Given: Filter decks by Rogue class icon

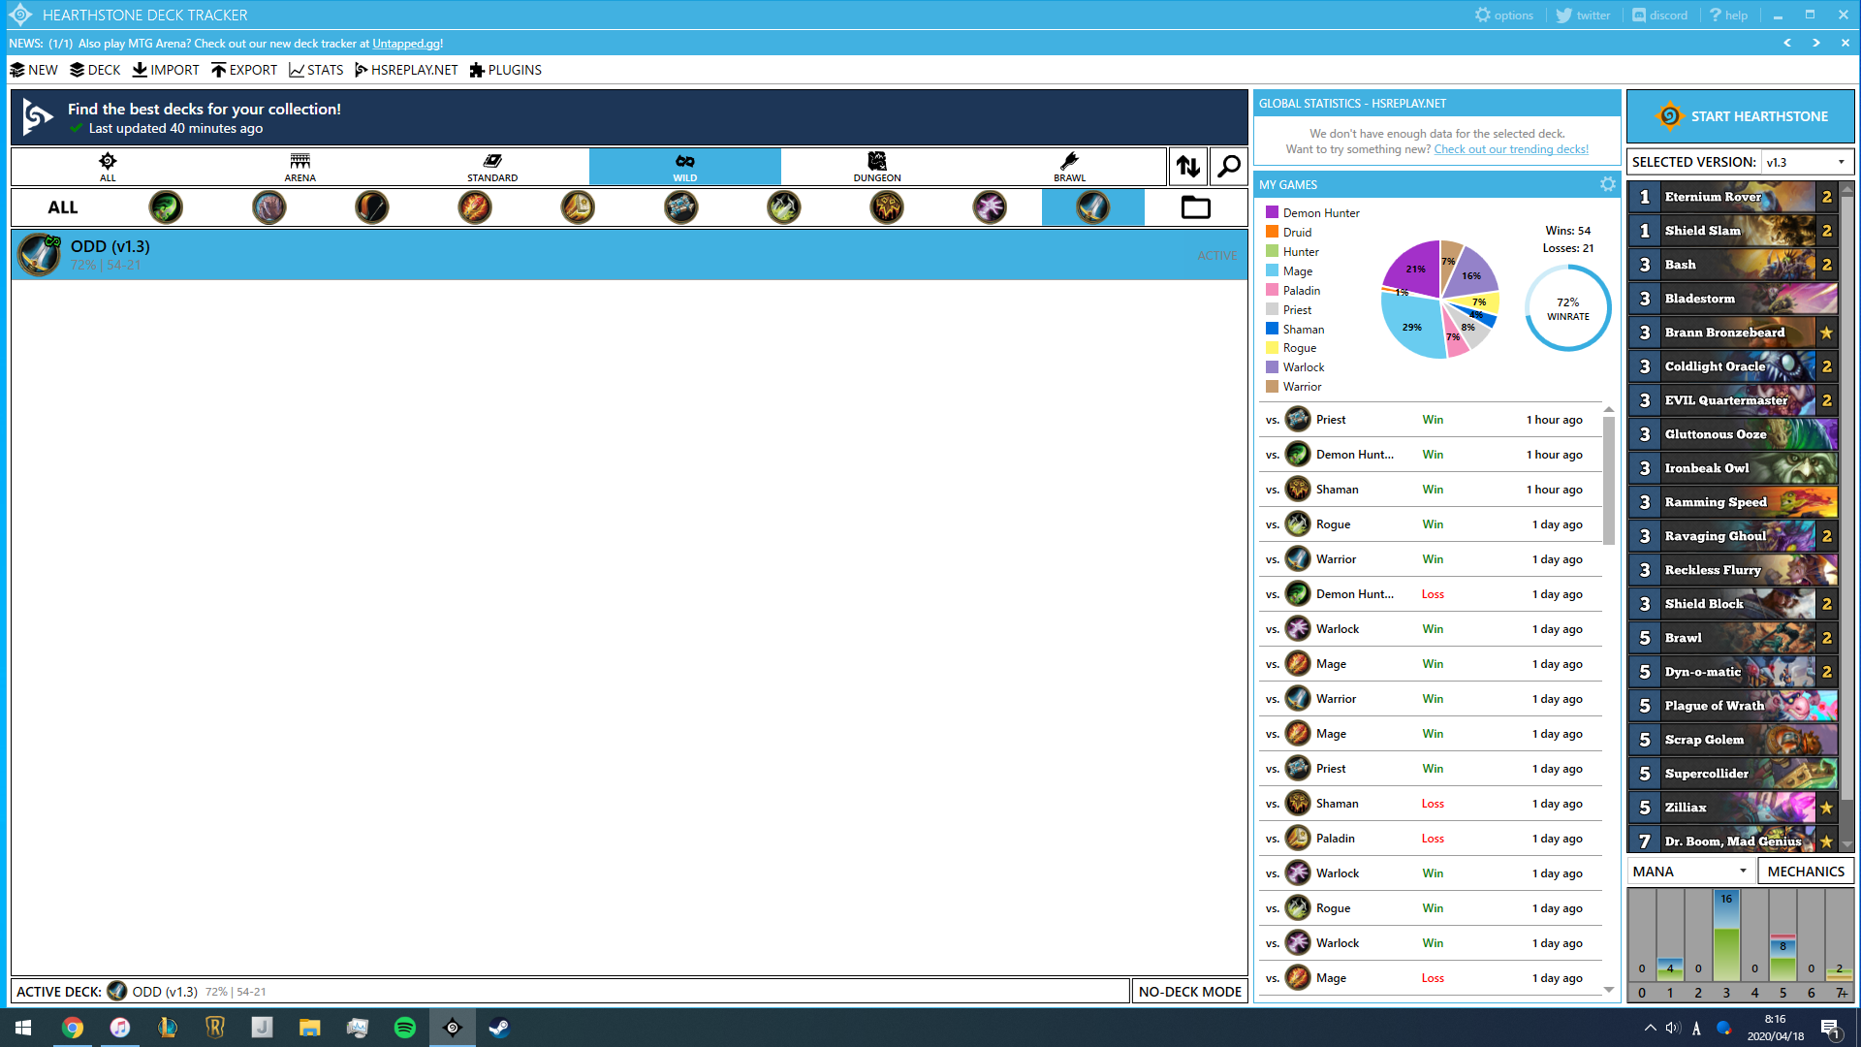Looking at the screenshot, I should pyautogui.click(x=784, y=207).
